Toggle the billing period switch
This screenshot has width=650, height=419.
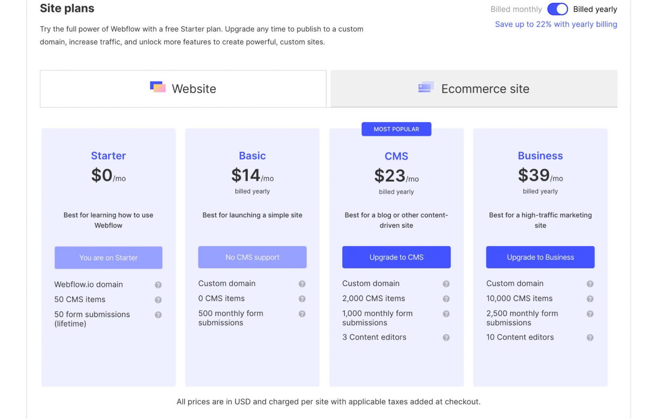pyautogui.click(x=557, y=9)
